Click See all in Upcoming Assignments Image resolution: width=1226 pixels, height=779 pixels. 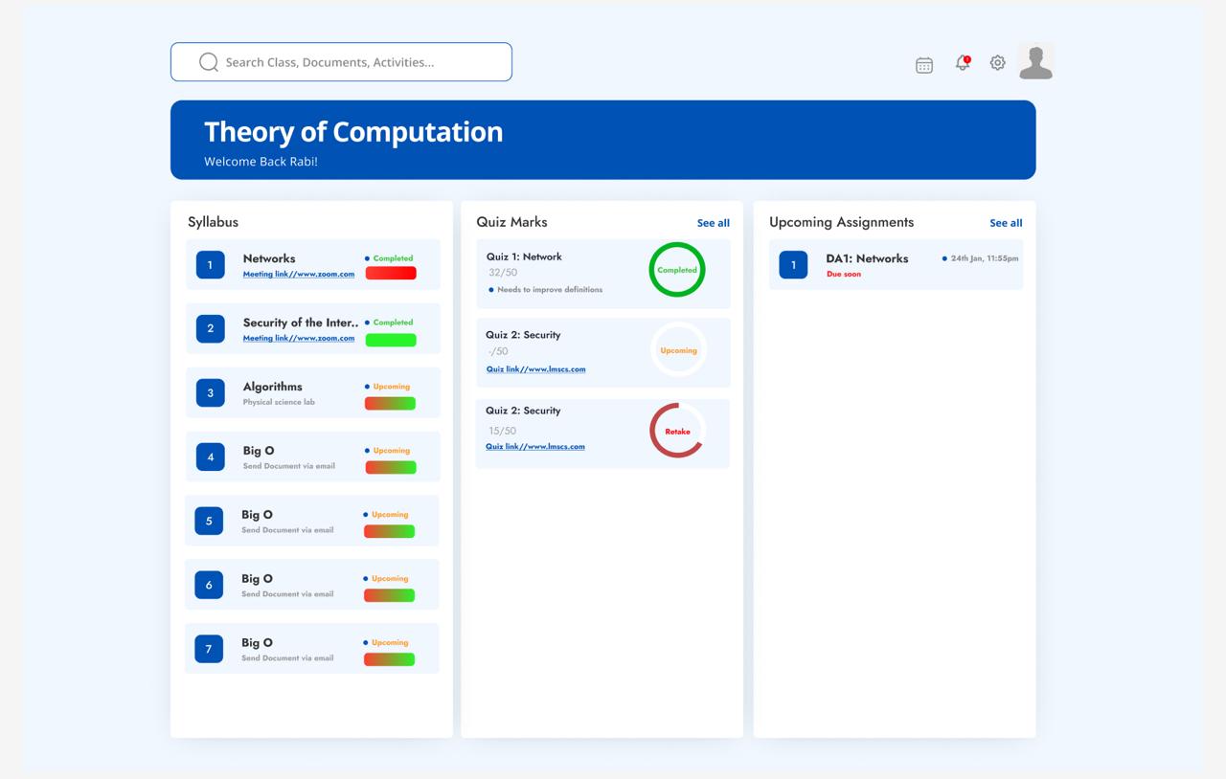(1006, 223)
